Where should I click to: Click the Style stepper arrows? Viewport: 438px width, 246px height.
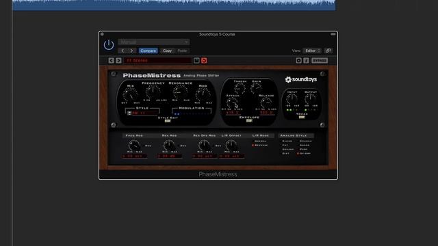(129, 113)
